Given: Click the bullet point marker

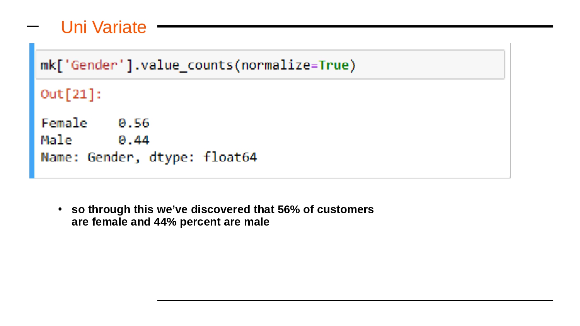Looking at the screenshot, I should [x=60, y=209].
